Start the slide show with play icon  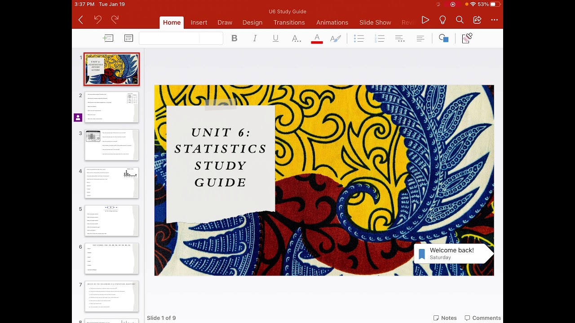pyautogui.click(x=425, y=20)
